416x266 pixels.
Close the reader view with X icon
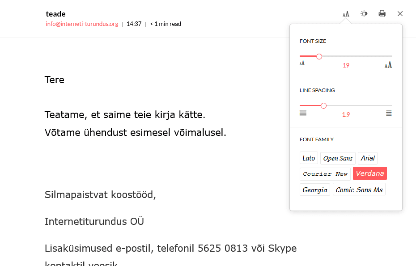(x=400, y=13)
